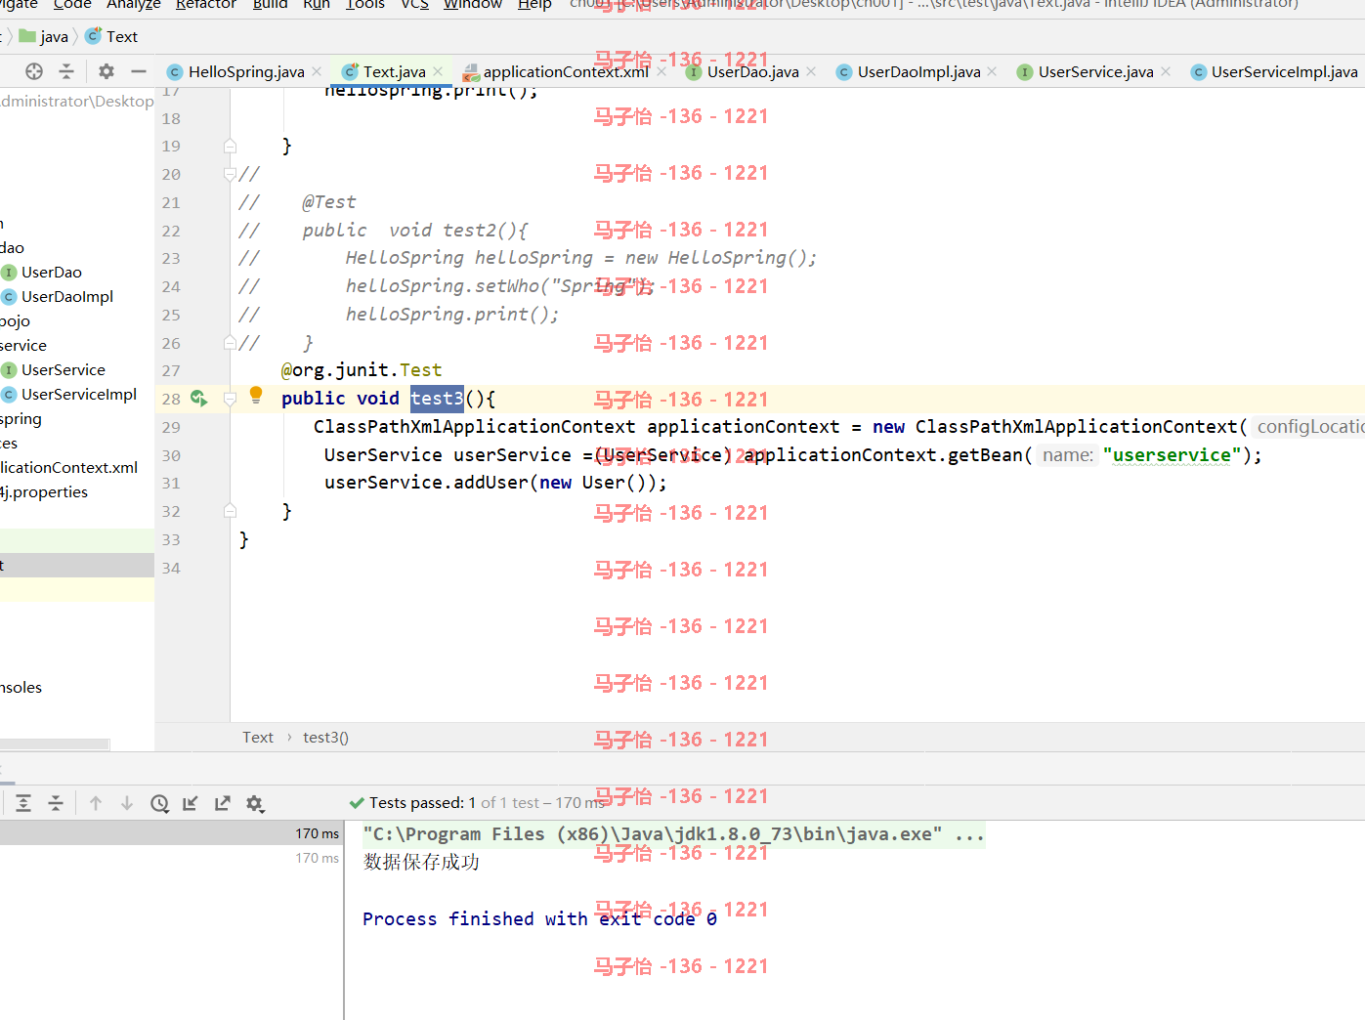Image resolution: width=1365 pixels, height=1020 pixels.
Task: Close the applicationContext.xml tab
Action: (661, 71)
